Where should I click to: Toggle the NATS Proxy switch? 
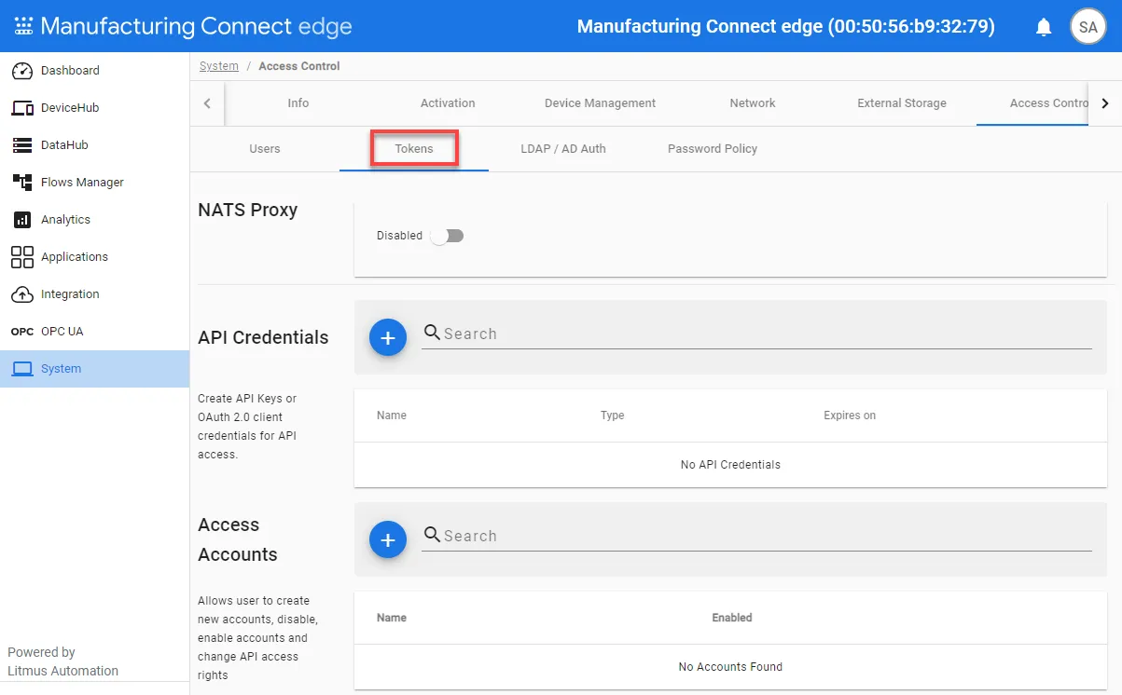(448, 236)
